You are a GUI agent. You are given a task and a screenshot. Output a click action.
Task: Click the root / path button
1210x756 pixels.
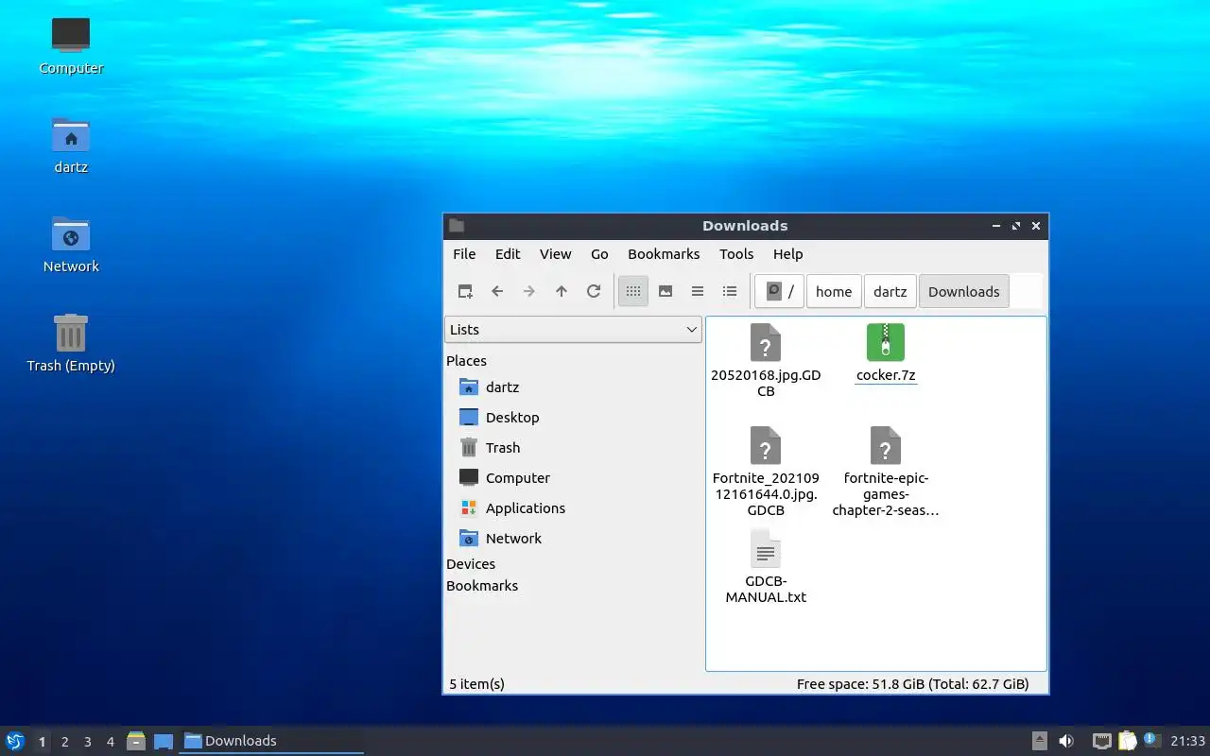pyautogui.click(x=780, y=291)
